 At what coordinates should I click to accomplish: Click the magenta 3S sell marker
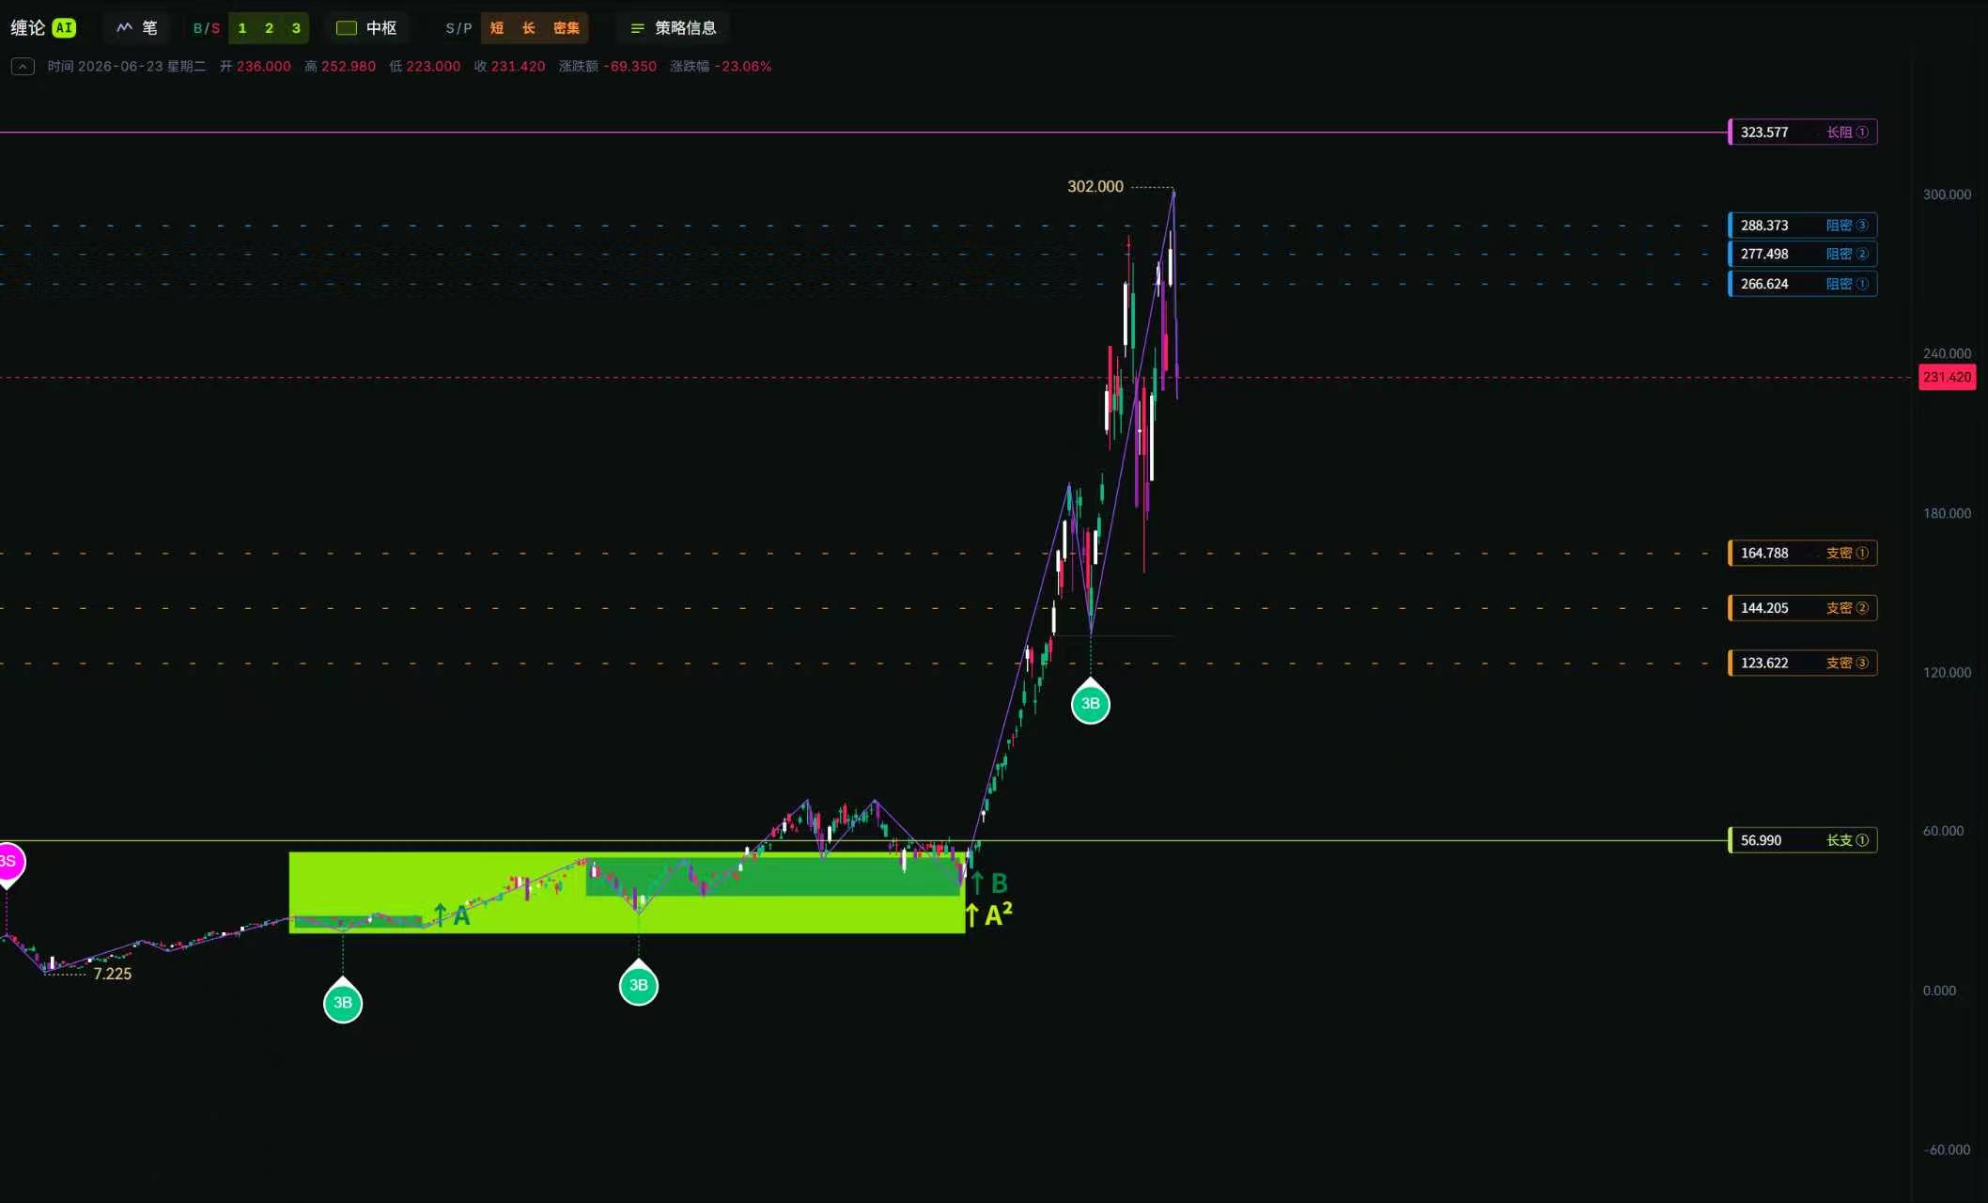[8, 862]
